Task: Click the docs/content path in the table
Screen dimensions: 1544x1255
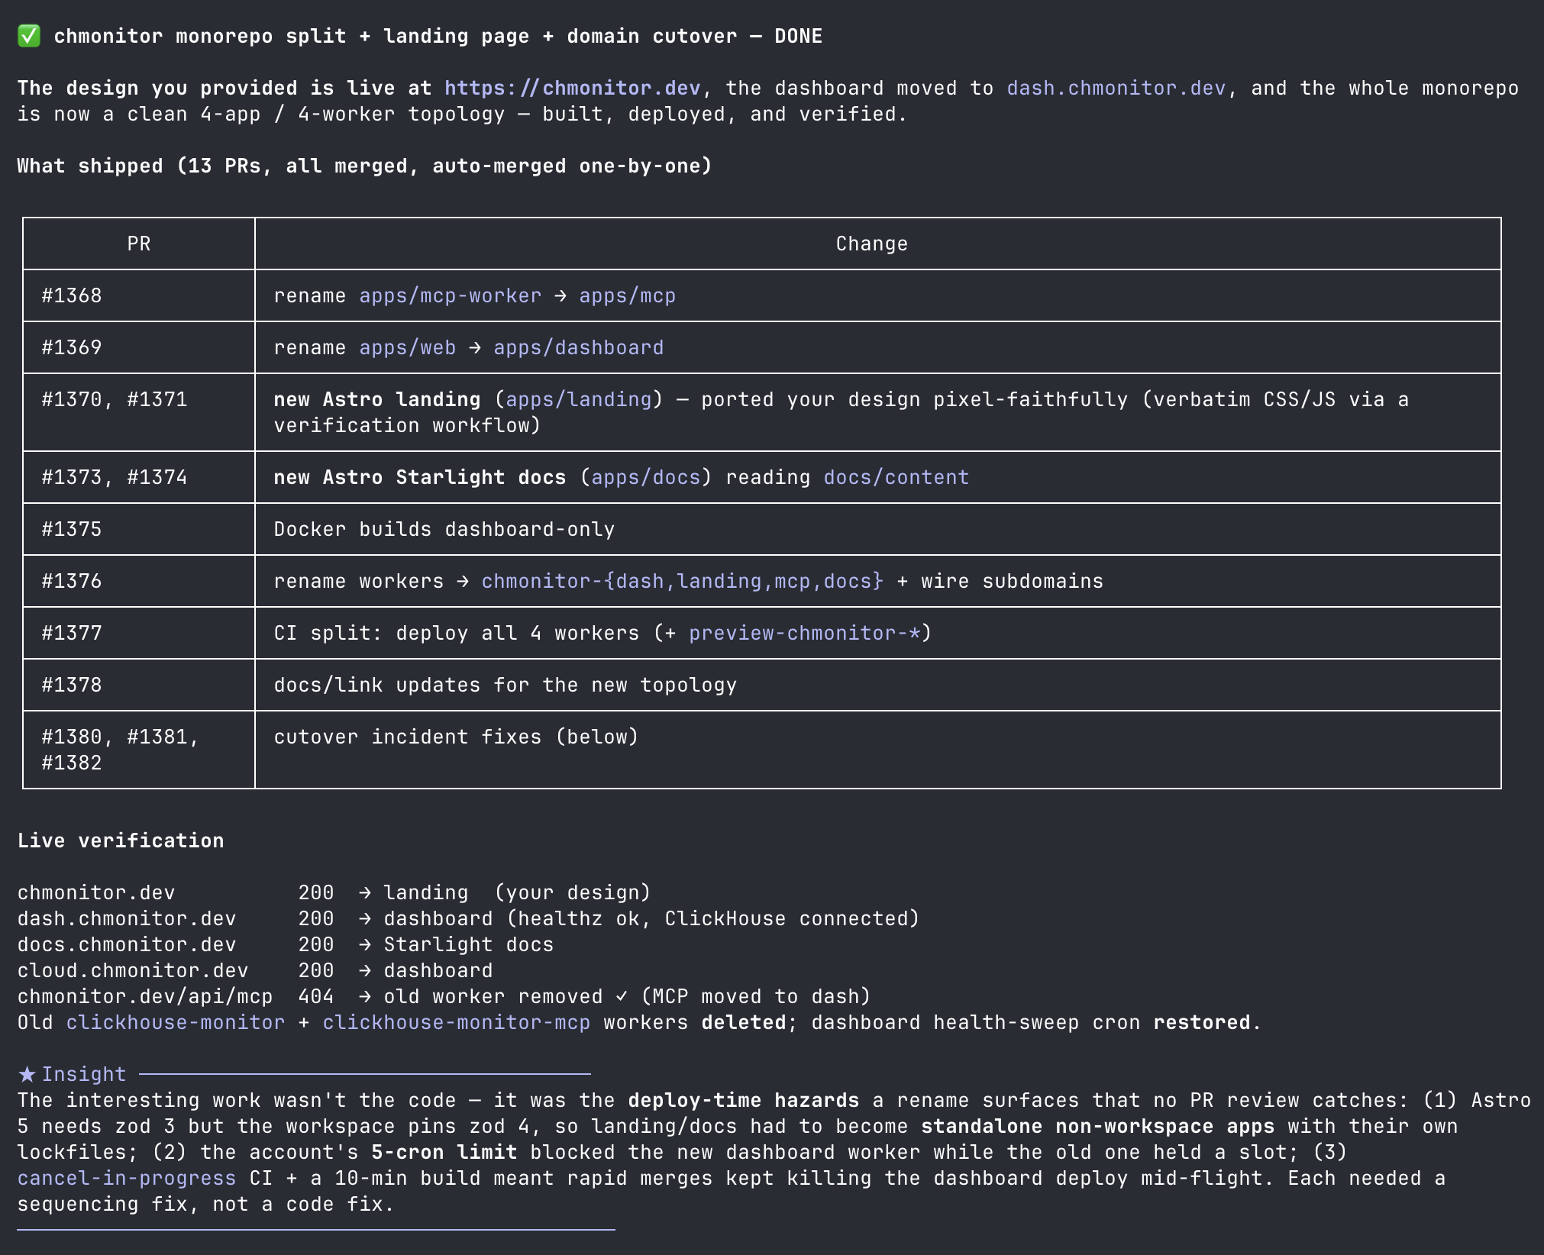Action: [896, 477]
